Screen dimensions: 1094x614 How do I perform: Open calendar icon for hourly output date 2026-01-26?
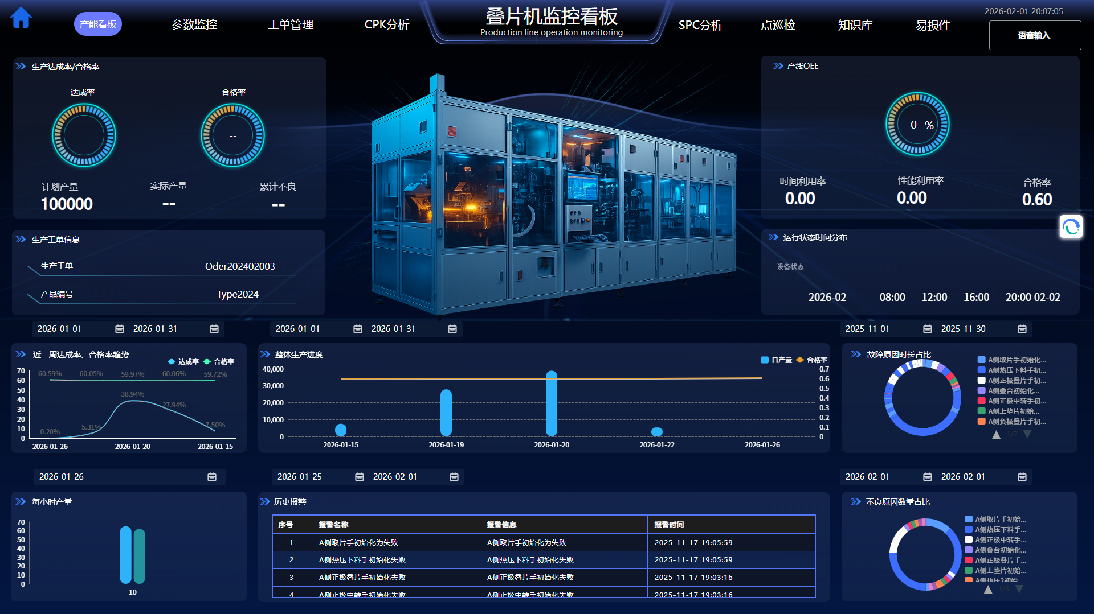[211, 477]
